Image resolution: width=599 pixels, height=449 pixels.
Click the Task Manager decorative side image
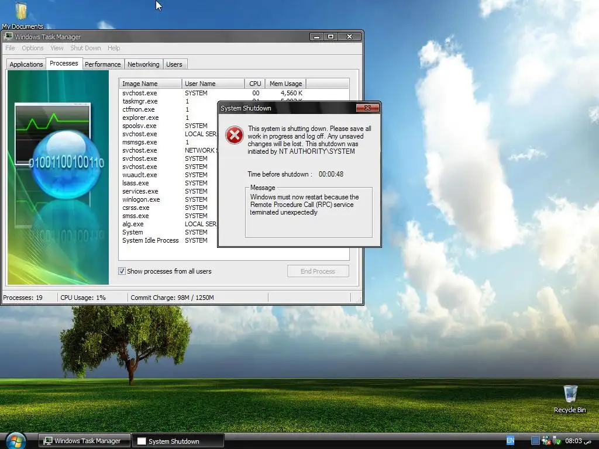tap(58, 178)
